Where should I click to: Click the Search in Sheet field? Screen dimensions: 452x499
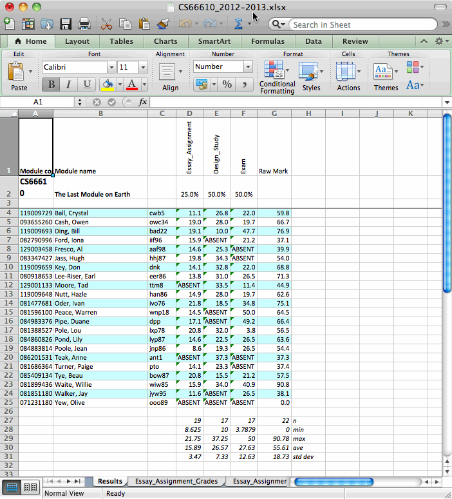(x=363, y=25)
